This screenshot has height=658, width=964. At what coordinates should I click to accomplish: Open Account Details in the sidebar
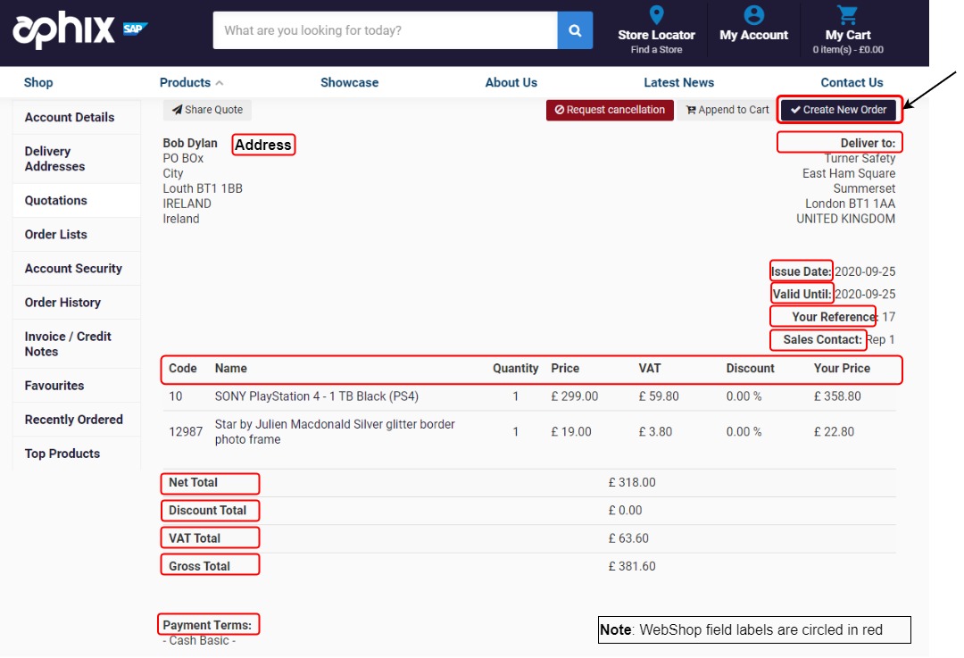coord(70,117)
